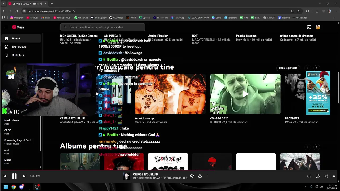Reload the browser page
The height and width of the screenshot is (191, 340).
(x=16, y=11)
